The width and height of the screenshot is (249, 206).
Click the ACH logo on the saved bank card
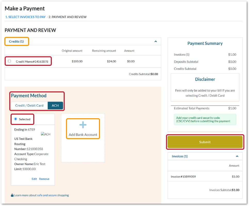tap(46, 134)
